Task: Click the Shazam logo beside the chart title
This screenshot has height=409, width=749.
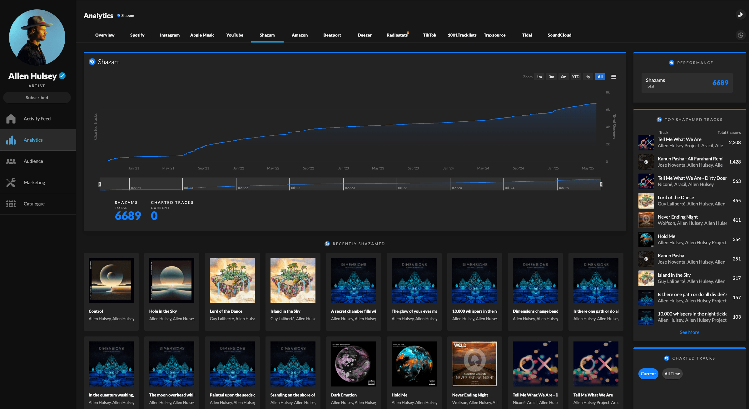Action: point(92,62)
